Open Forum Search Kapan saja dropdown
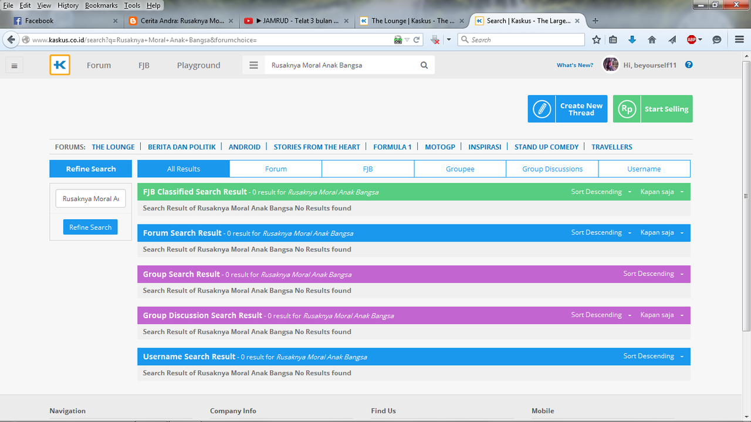This screenshot has height=422, width=751. click(662, 233)
